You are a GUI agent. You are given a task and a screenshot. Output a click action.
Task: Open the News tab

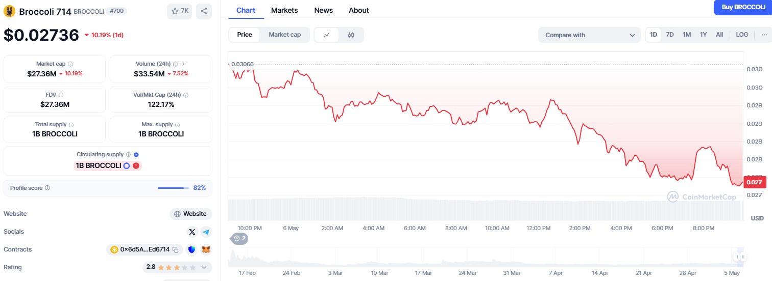click(323, 10)
